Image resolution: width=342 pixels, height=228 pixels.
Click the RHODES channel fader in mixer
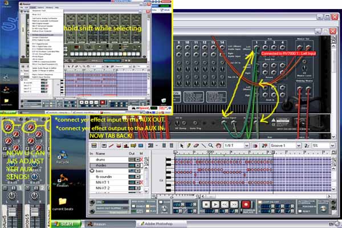(x=35, y=213)
